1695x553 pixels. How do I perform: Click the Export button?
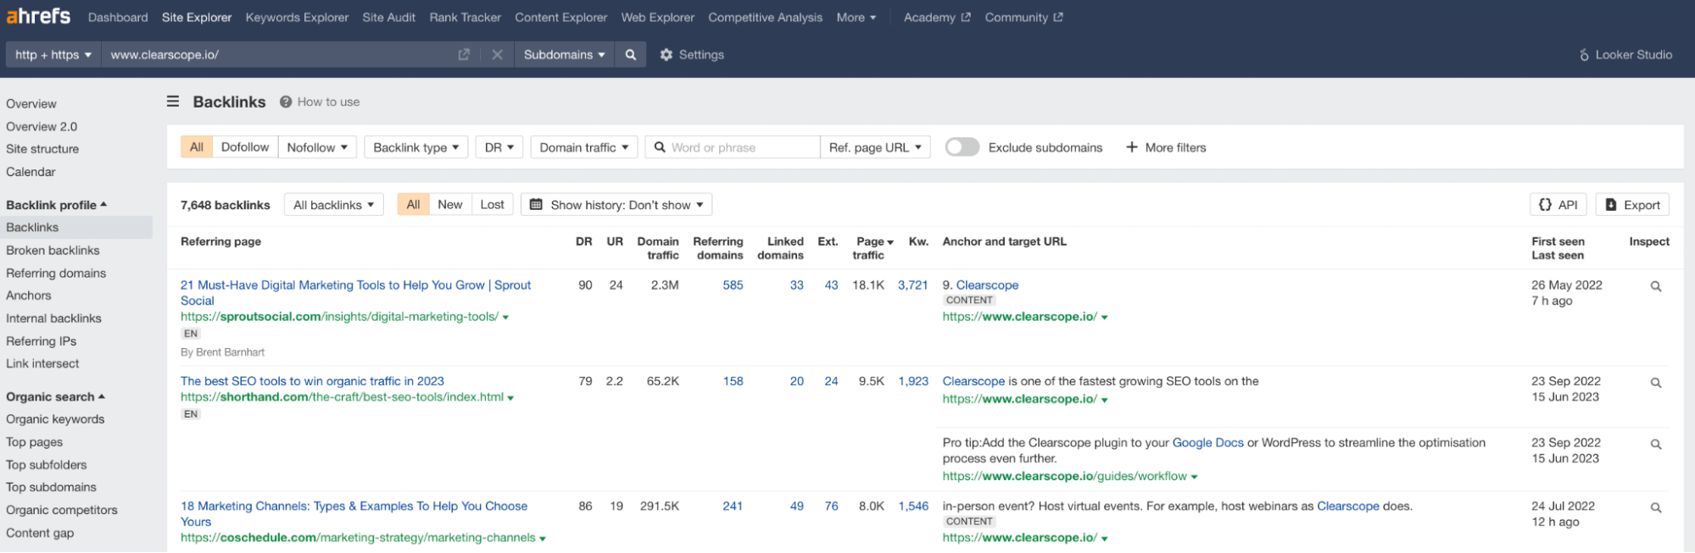click(1632, 205)
